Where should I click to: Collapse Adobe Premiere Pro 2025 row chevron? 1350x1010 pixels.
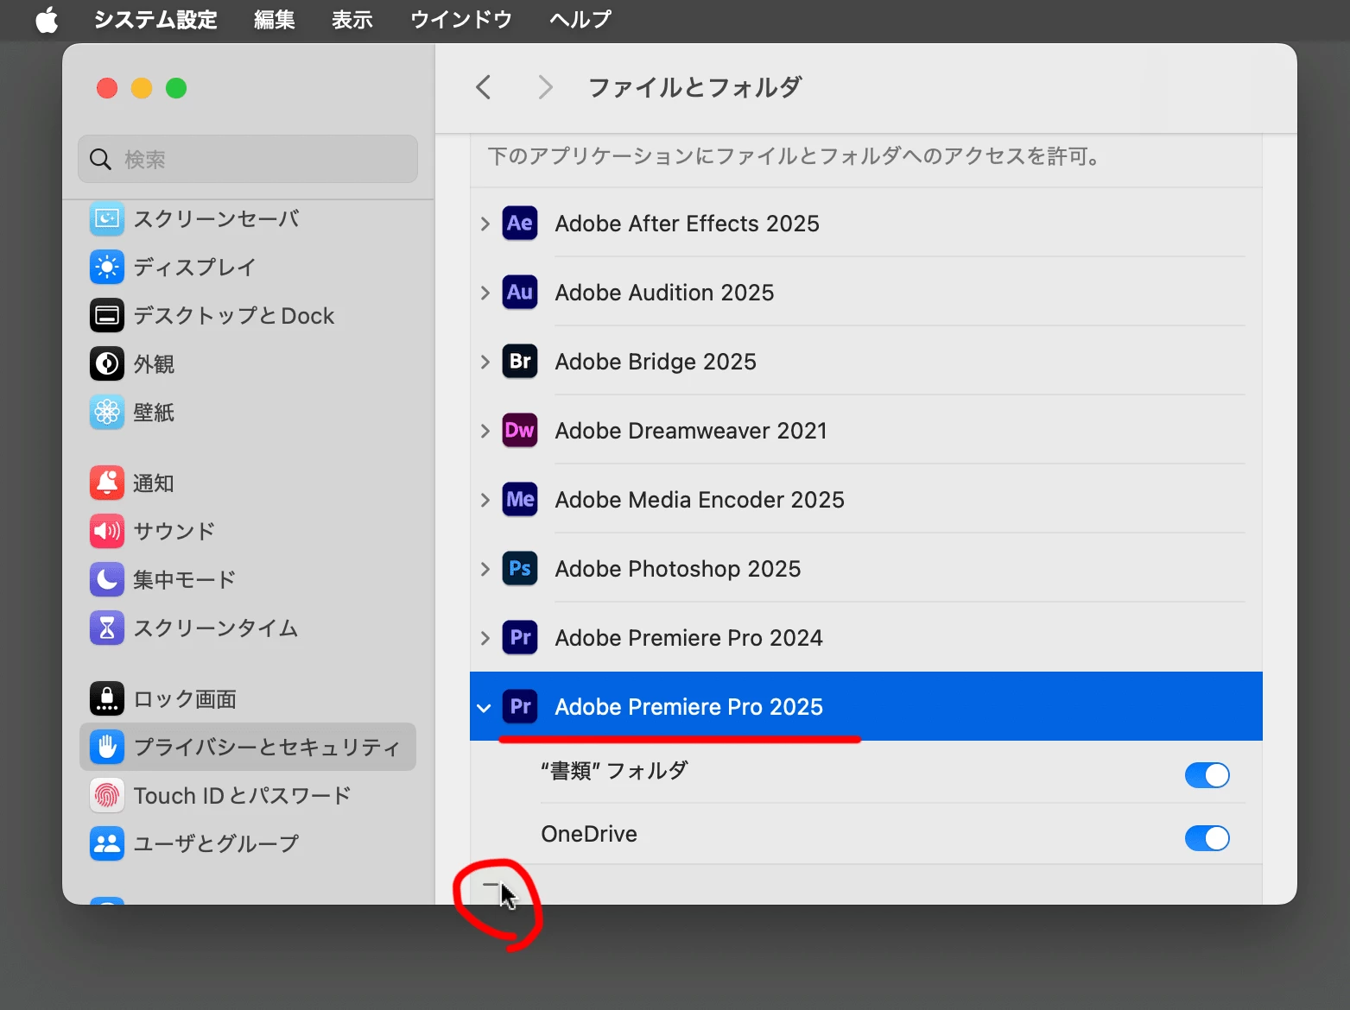coord(485,708)
